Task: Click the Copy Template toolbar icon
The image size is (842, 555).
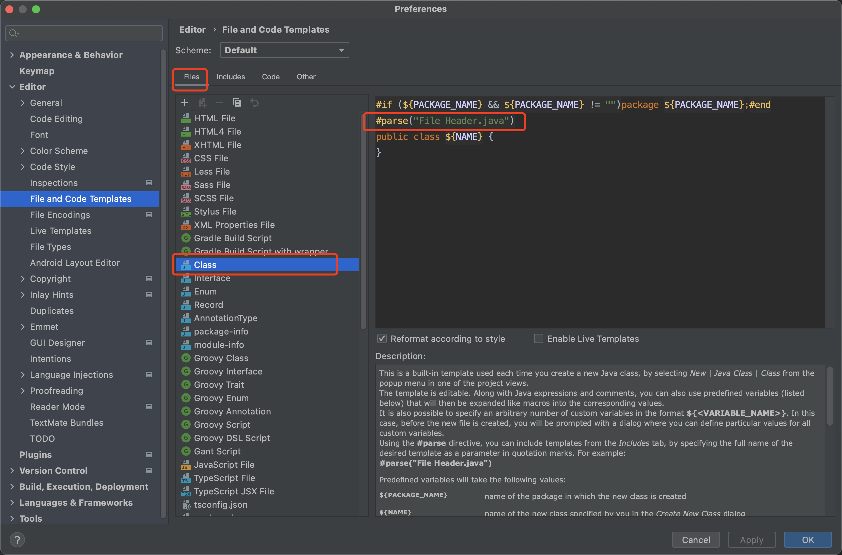Action: (x=236, y=103)
